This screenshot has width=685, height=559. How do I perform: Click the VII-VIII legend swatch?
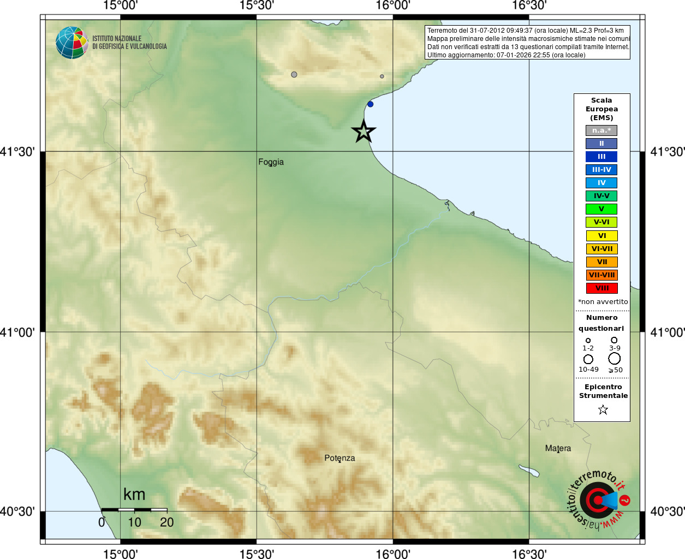click(601, 275)
